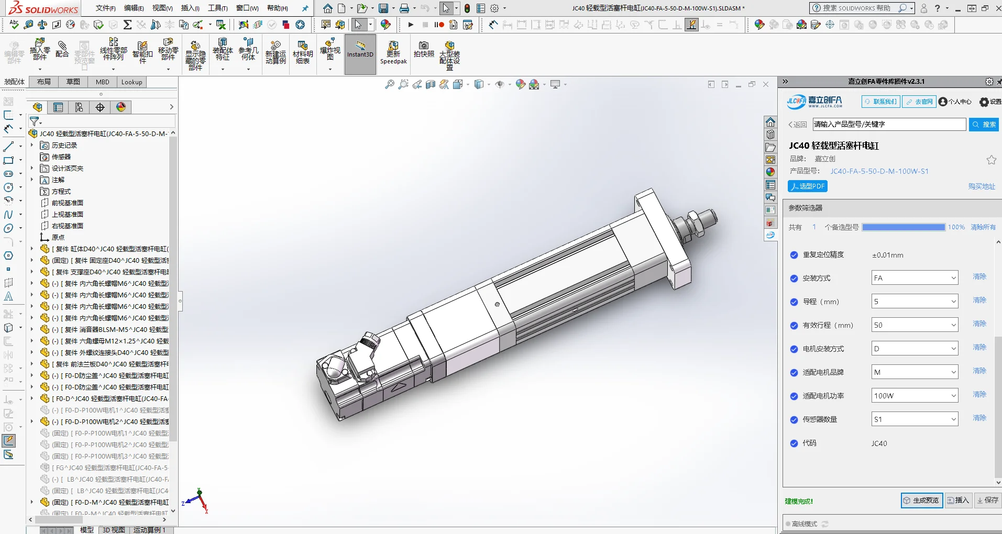This screenshot has width=1002, height=534.
Task: Click Show Hidden Components icon
Action: (195, 55)
